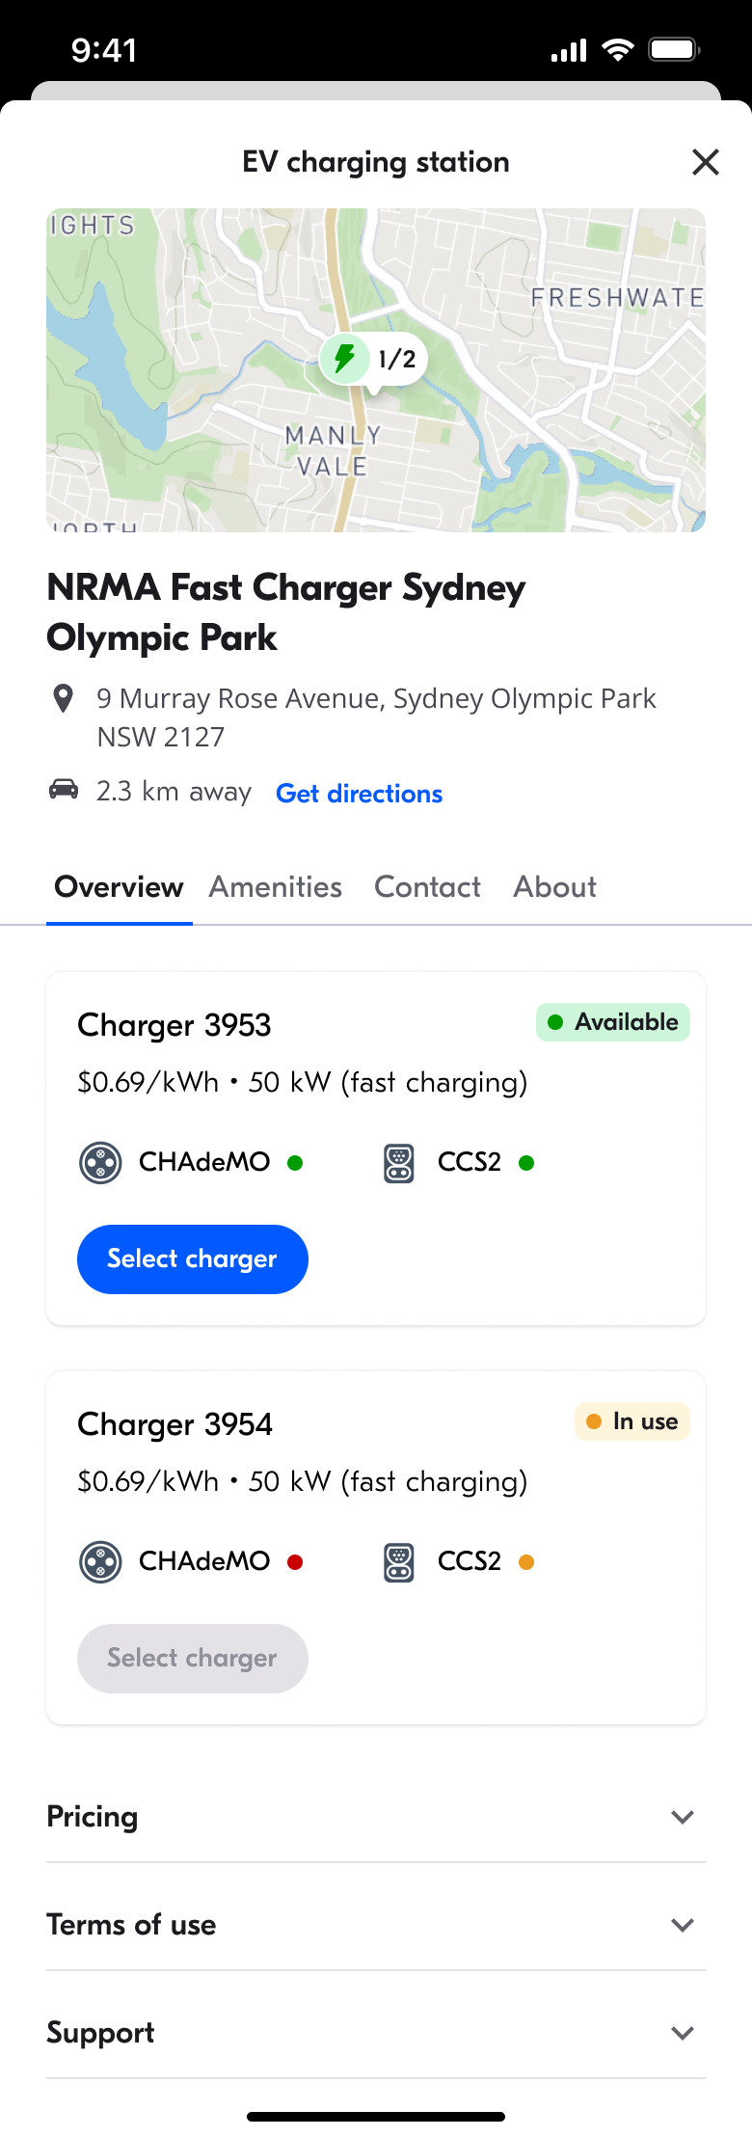
Task: Tap the In use status badge
Action: (632, 1421)
